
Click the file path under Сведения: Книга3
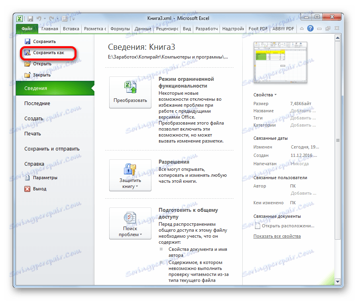pyautogui.click(x=168, y=57)
